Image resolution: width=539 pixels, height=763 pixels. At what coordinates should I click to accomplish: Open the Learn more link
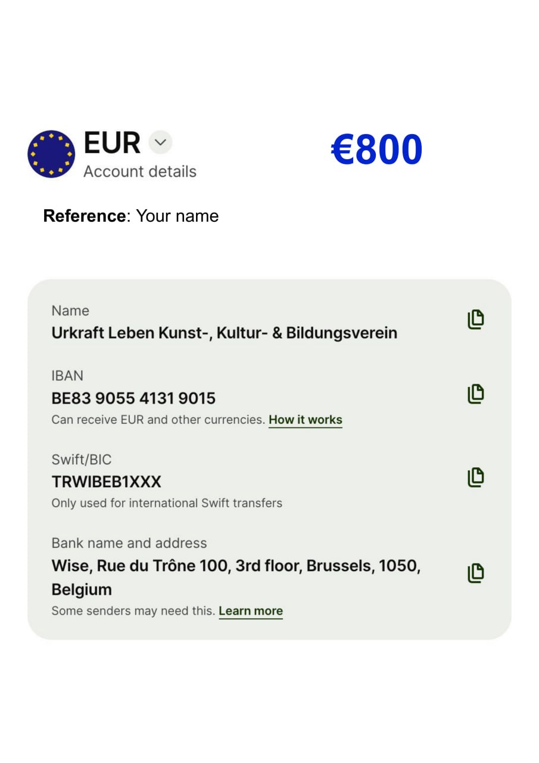tap(250, 611)
